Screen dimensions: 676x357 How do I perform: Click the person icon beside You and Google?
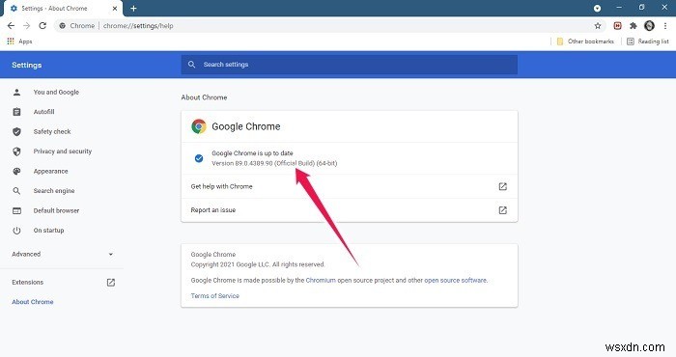(x=16, y=93)
